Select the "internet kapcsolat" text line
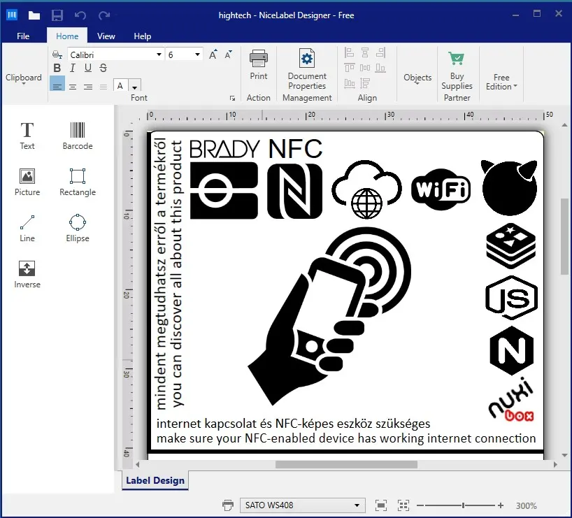The image size is (572, 518). [x=293, y=424]
